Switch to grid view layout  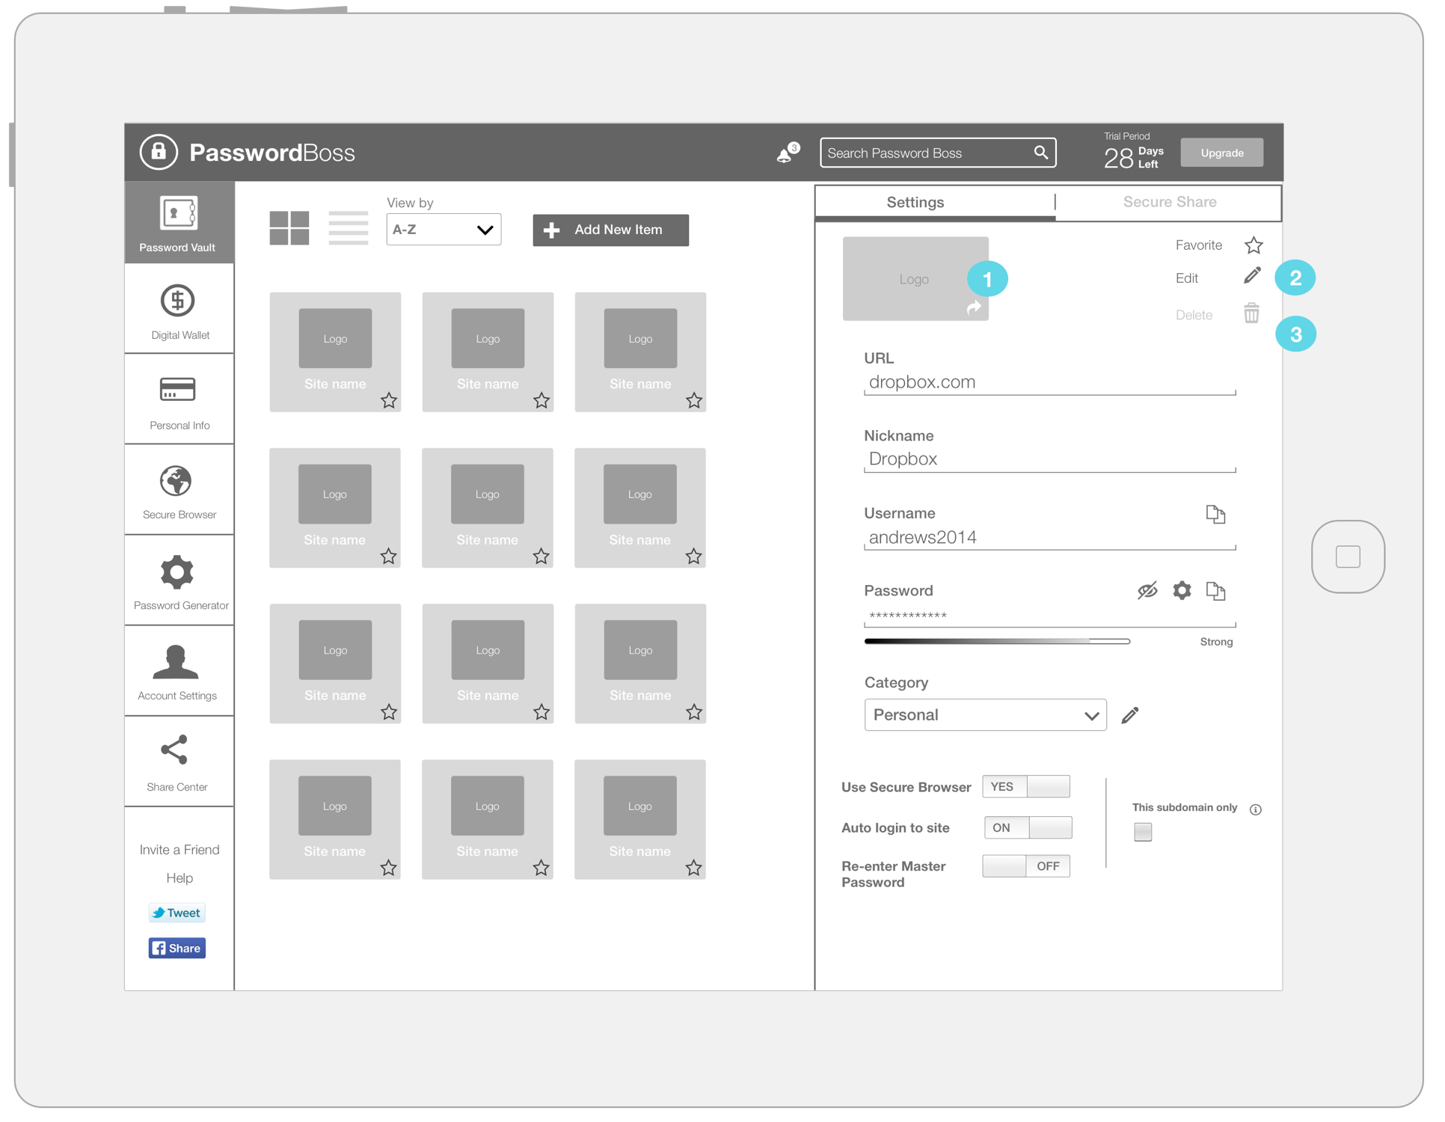289,228
